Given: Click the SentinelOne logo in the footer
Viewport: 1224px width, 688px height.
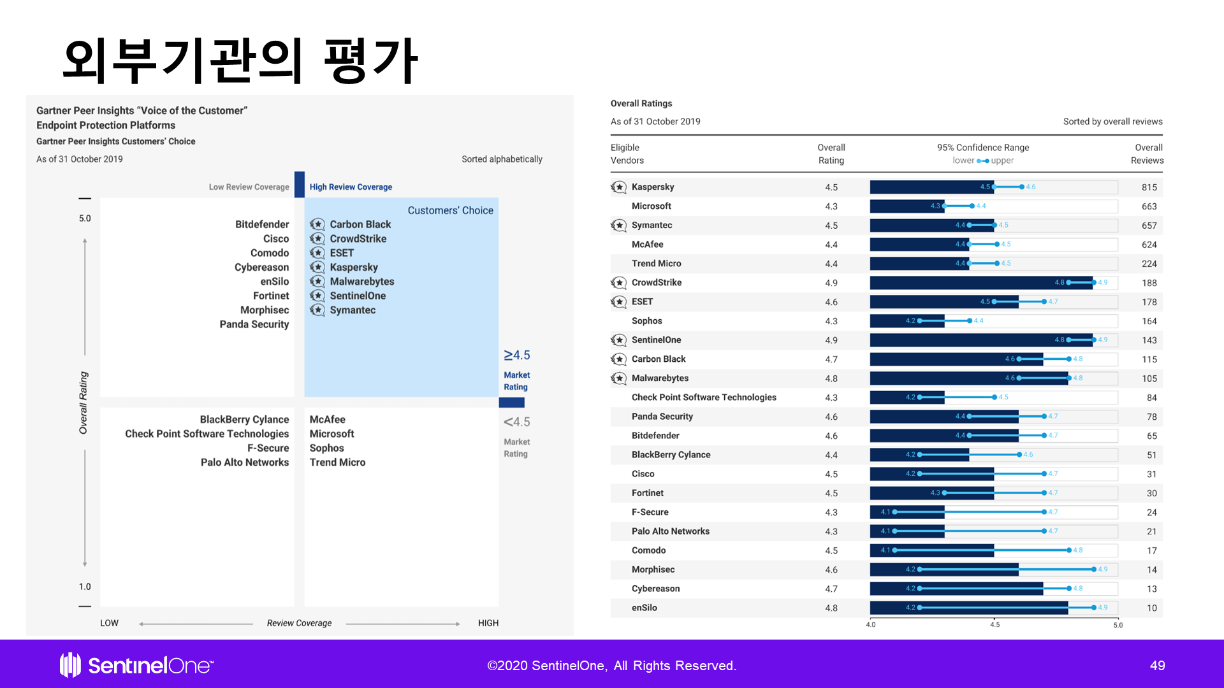Looking at the screenshot, I should [x=136, y=665].
